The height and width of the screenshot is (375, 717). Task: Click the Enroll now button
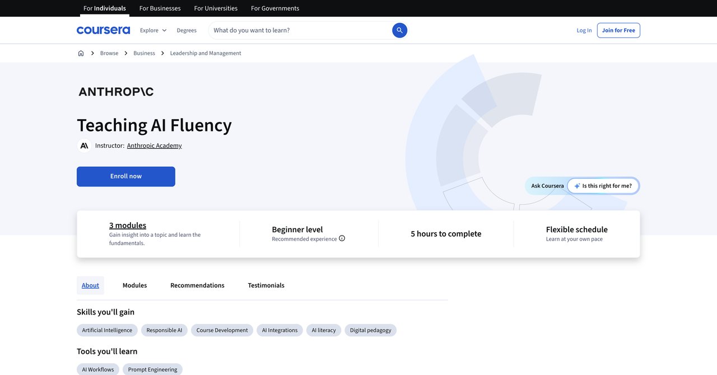click(x=126, y=176)
